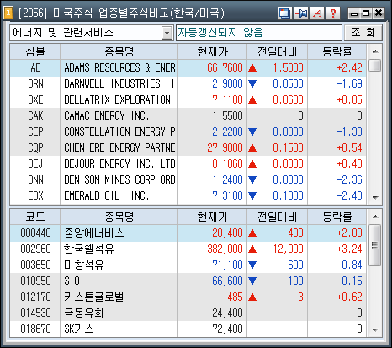The height and width of the screenshot is (348, 392).
Task: Click the upper table scroll up arrow
Action: coord(375,51)
